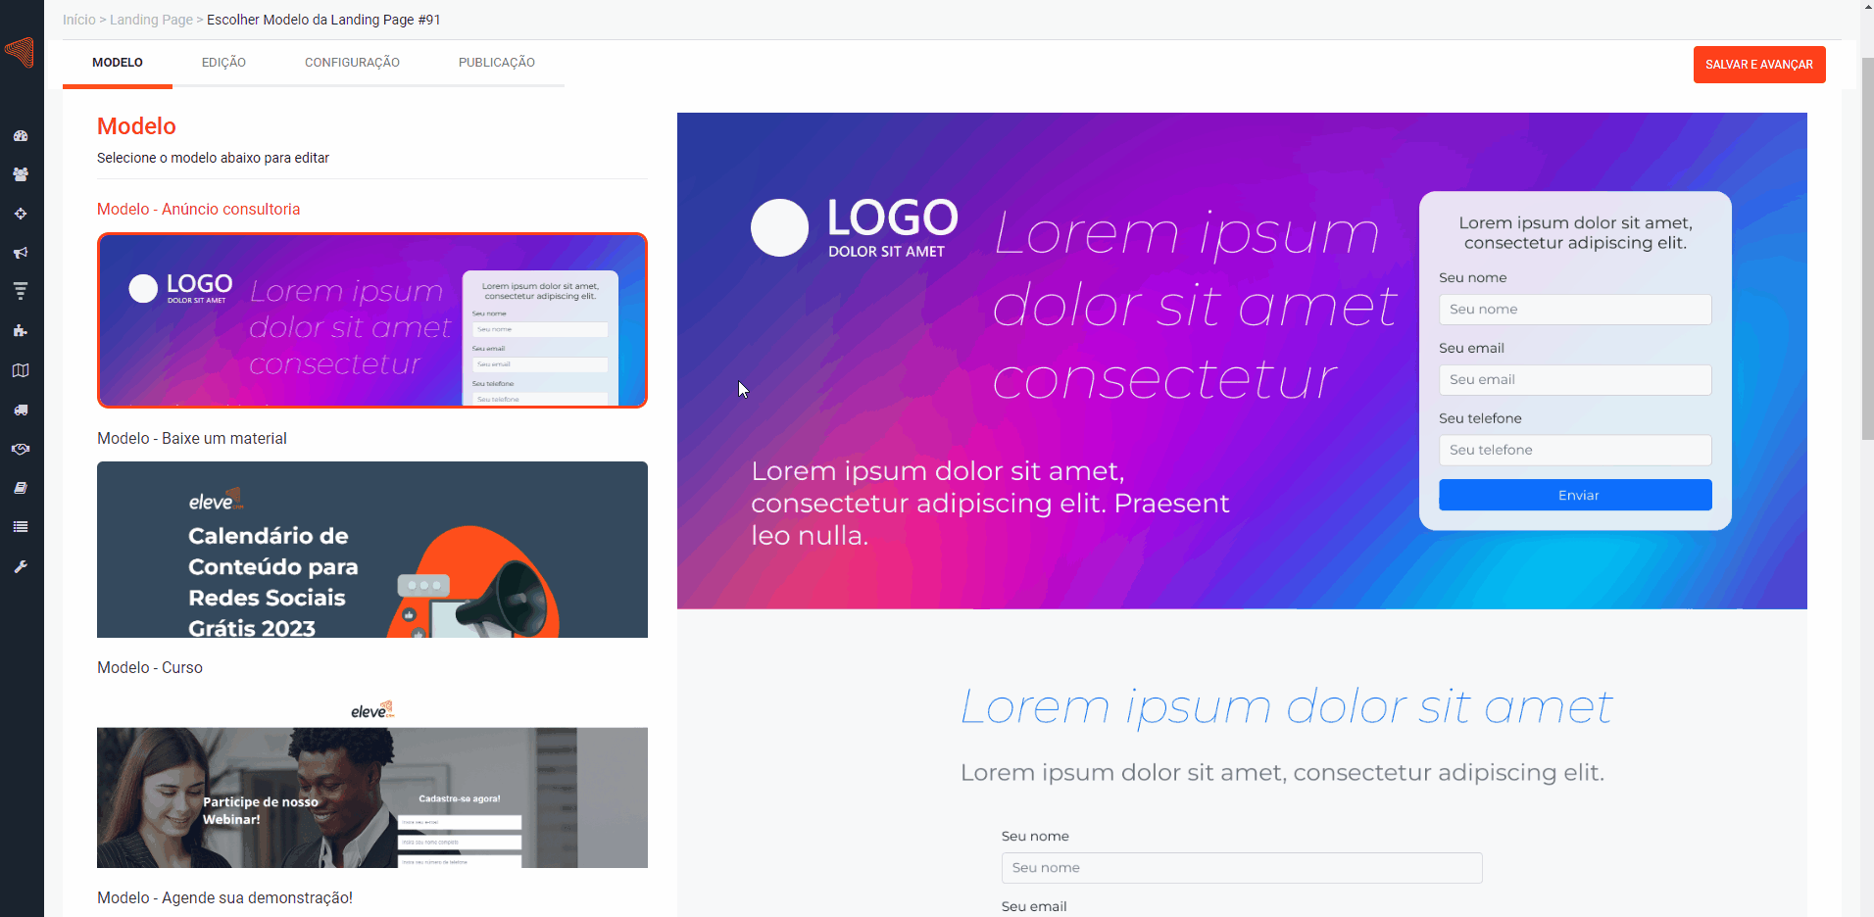Switch to the CONFIGURAÇÃO tab
The image size is (1874, 917).
click(x=352, y=63)
